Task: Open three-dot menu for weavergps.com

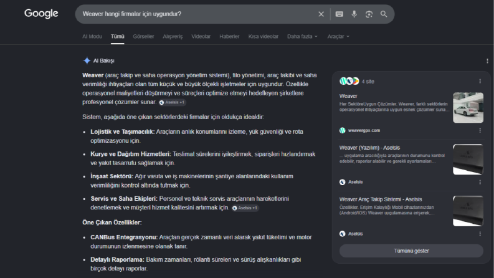Action: tap(480, 130)
